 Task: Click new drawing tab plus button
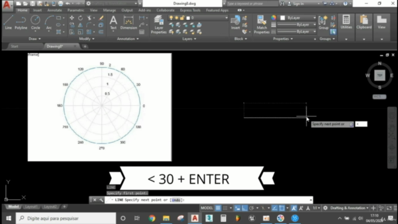coord(85,46)
